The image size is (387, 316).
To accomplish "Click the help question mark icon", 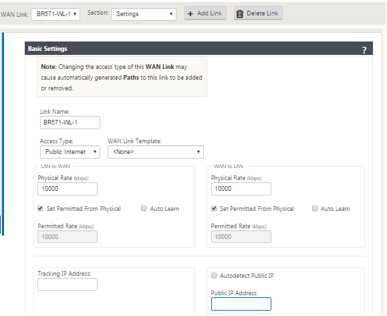I will tap(364, 50).
